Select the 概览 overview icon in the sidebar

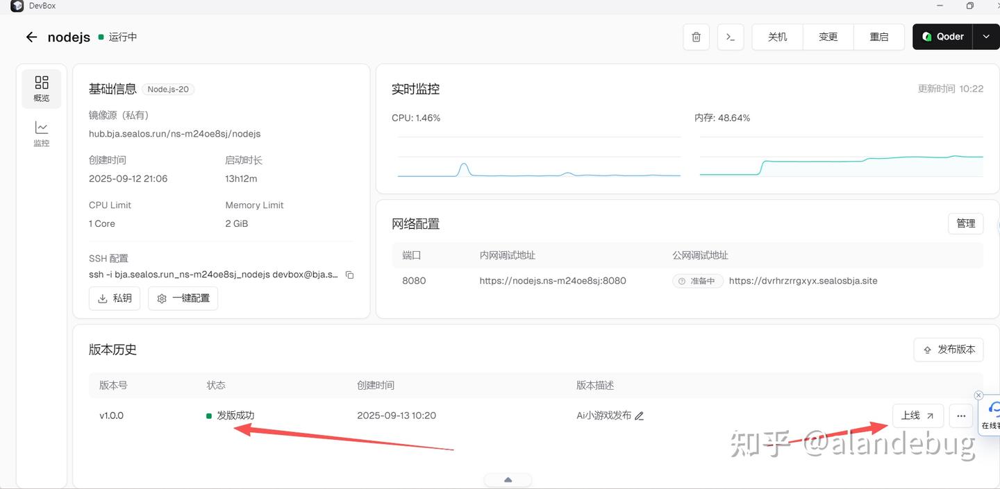point(41,88)
